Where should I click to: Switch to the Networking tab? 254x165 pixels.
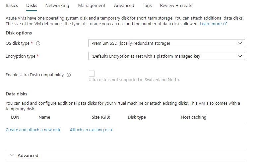[57, 6]
